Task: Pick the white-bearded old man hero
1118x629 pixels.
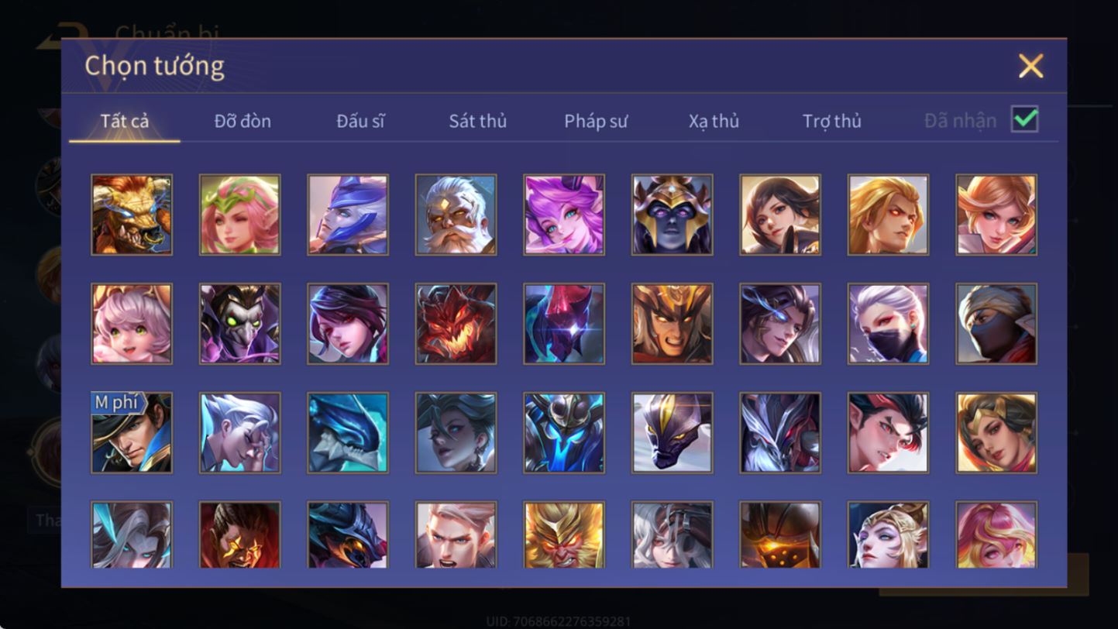Action: pos(456,215)
